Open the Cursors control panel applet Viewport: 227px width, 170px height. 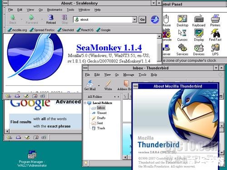click(183, 35)
